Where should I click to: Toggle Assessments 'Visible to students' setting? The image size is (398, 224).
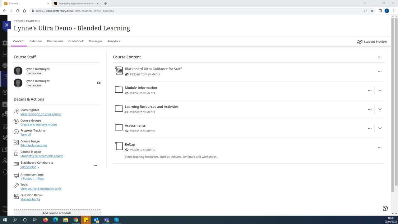point(140,131)
